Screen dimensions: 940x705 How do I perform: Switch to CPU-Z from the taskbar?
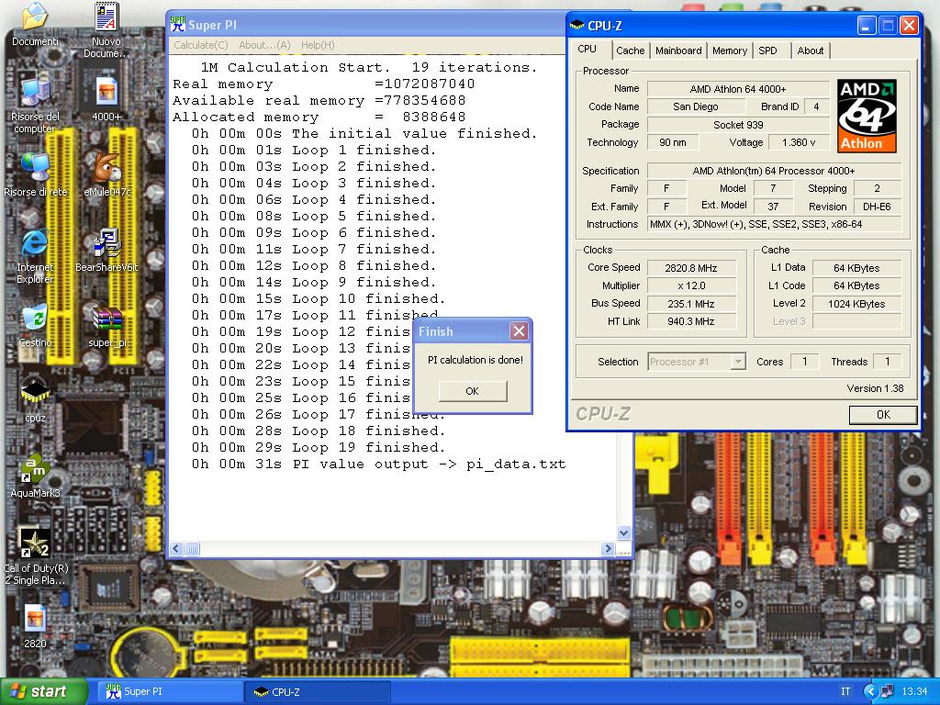[318, 691]
